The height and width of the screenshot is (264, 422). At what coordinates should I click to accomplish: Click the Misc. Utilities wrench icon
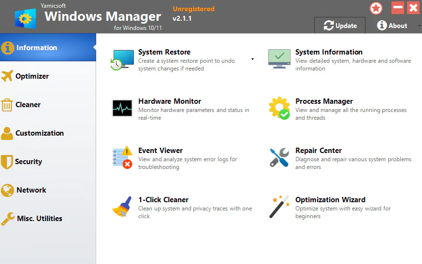click(8, 219)
